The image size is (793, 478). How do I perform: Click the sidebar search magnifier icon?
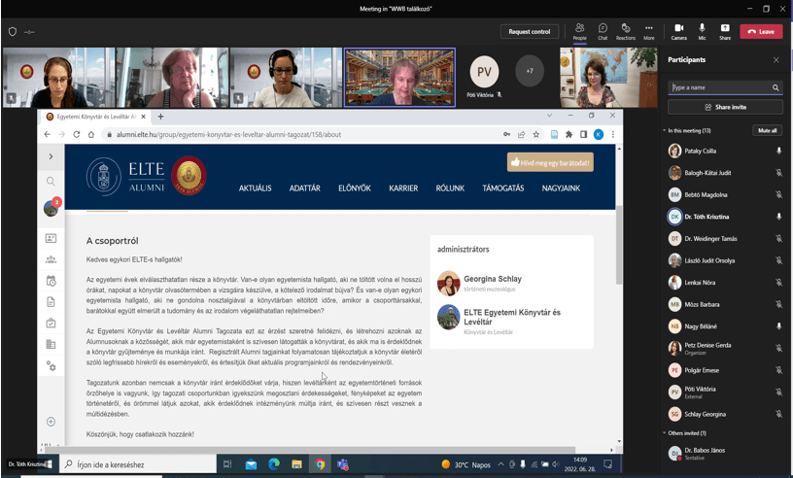(51, 181)
